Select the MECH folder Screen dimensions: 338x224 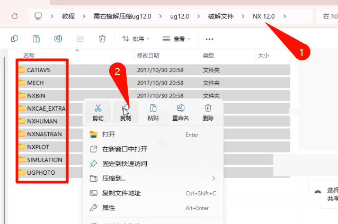click(x=35, y=83)
